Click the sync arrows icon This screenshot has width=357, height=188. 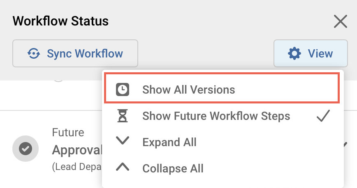pyautogui.click(x=34, y=53)
